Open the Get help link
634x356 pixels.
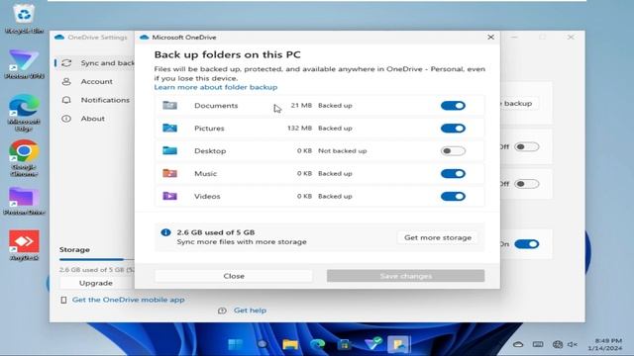coord(250,311)
